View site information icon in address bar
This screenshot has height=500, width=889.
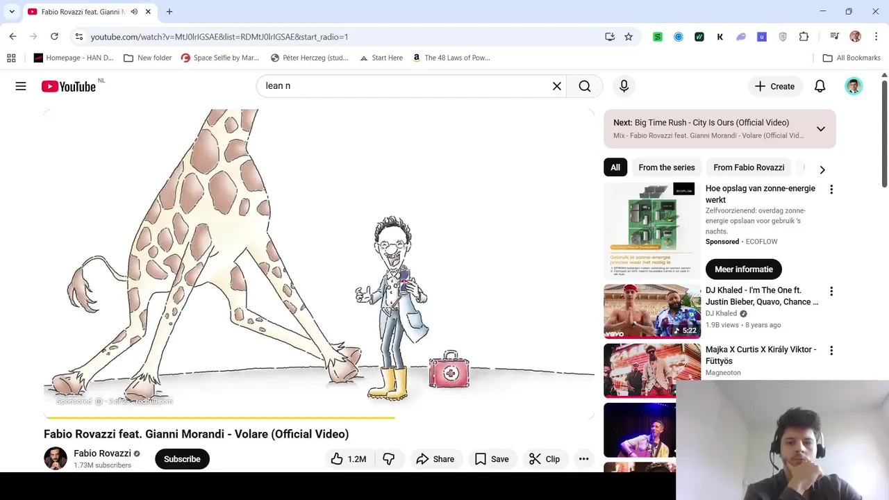(x=79, y=36)
